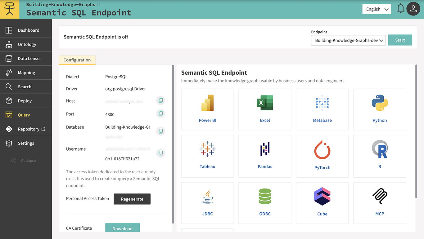This screenshot has width=424, height=239.
Task: Open the MCP connector card
Action: 380,203
